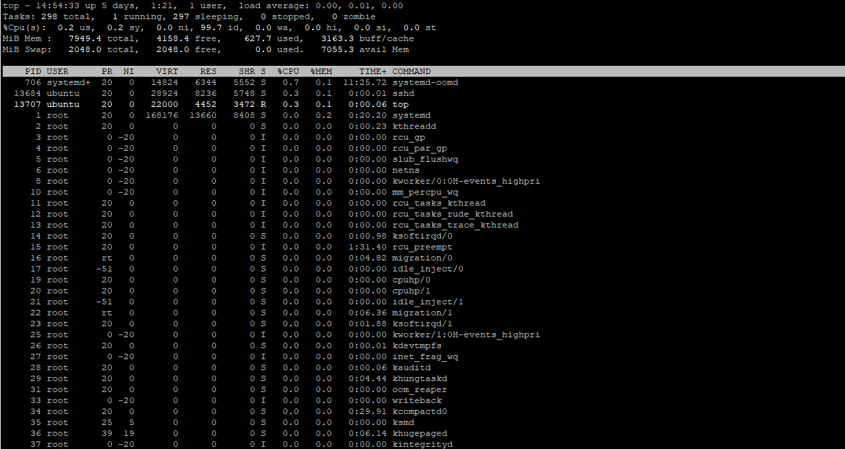This screenshot has height=449, width=845.
Task: Click the 0:29.91 time of kcompactd0
Action: coord(368,411)
